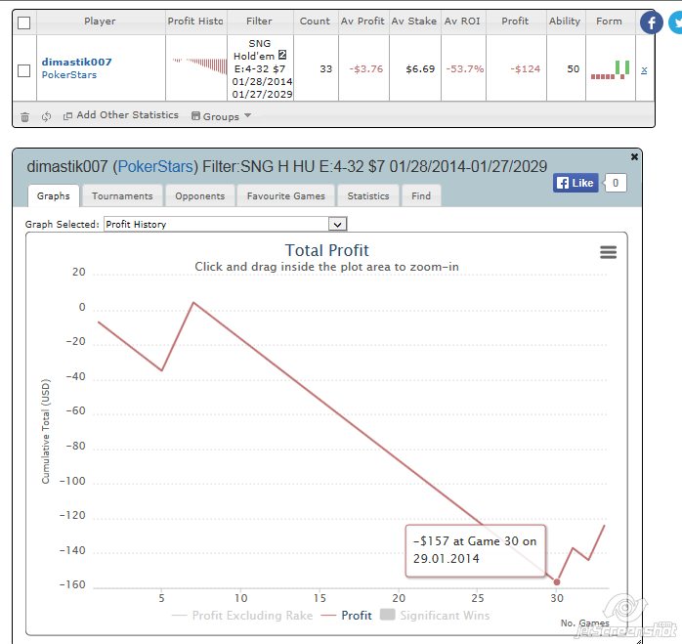Click the Profit History sparkline thumbnail
The image size is (682, 644).
tap(199, 66)
